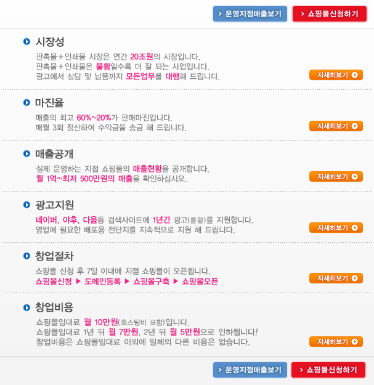Click the blue bullet icon beside 창업비용
The image size is (374, 385).
click(x=26, y=307)
